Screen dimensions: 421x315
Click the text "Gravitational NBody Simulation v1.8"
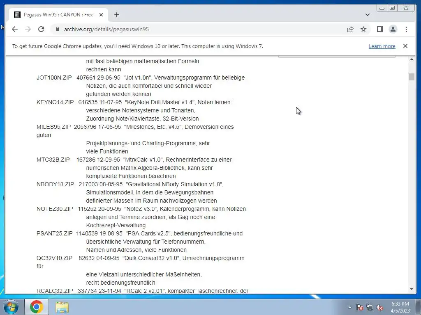(174, 184)
